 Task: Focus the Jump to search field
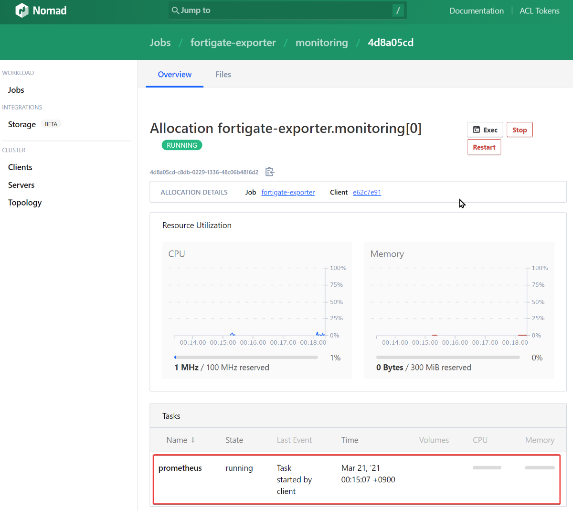(287, 11)
